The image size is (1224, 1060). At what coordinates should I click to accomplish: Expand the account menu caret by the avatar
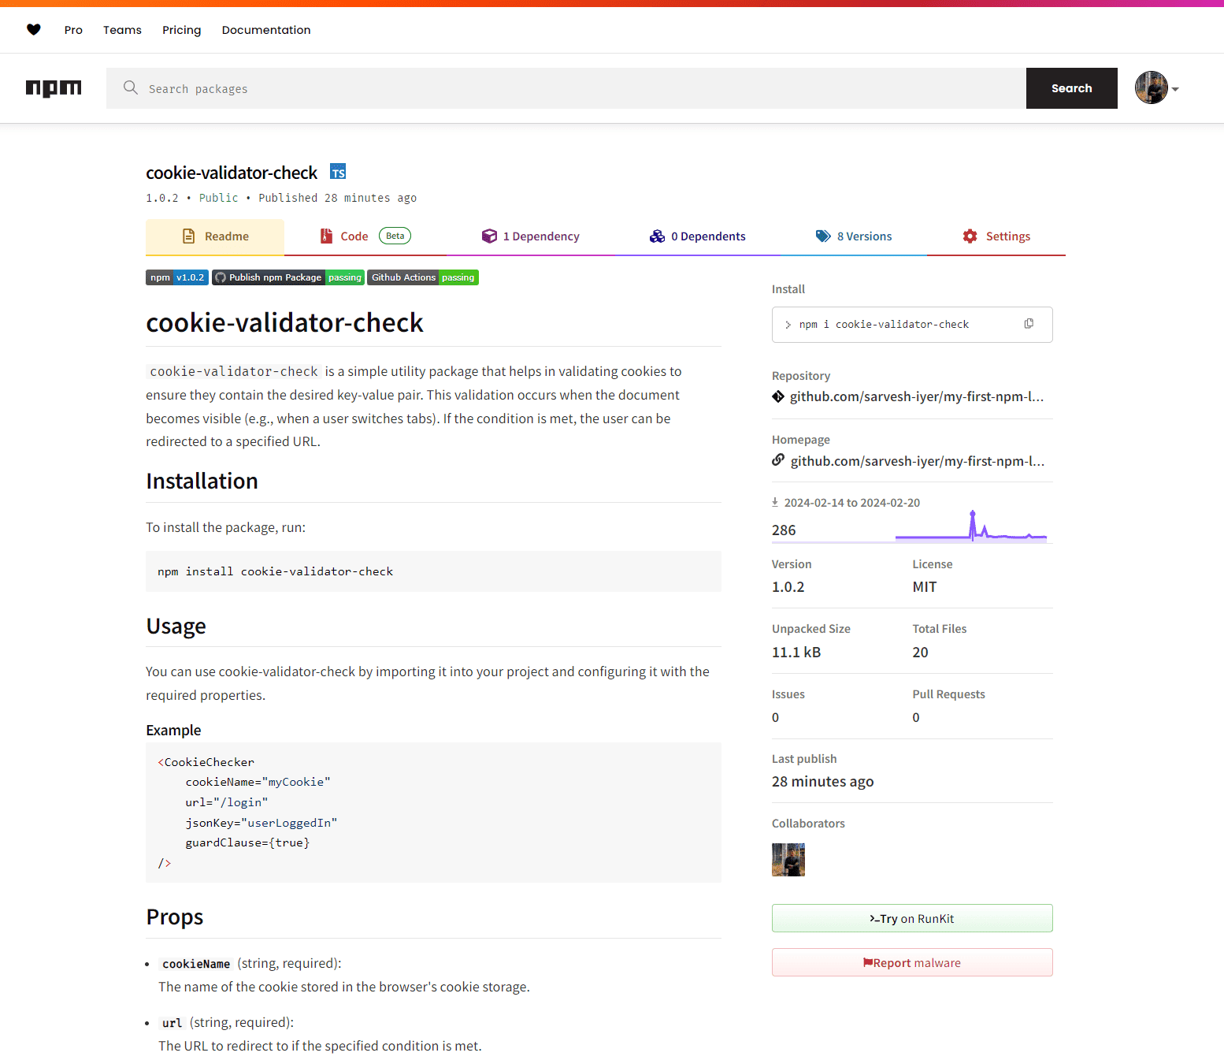point(1175,89)
